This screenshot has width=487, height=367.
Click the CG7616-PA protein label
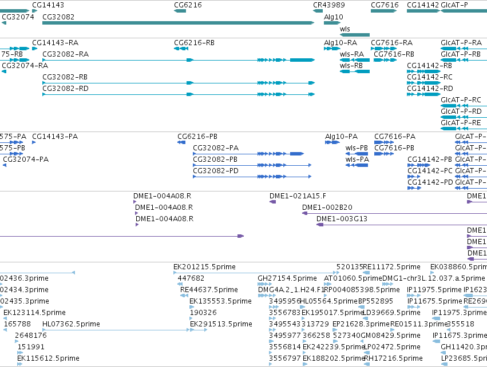(395, 137)
